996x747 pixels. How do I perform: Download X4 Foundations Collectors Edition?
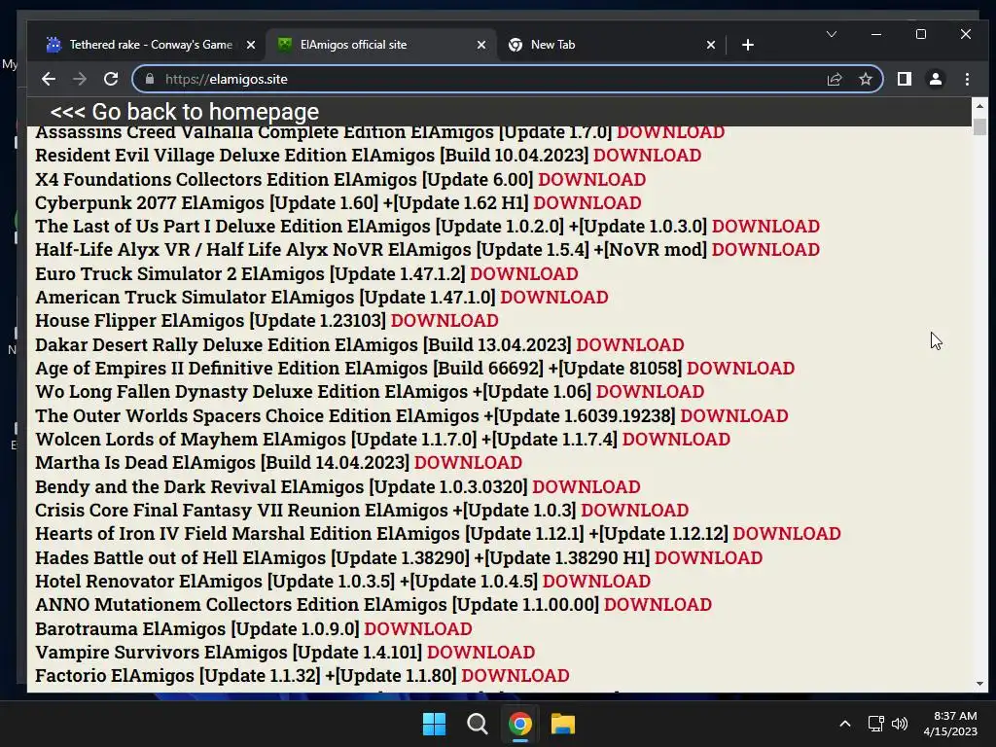click(592, 179)
